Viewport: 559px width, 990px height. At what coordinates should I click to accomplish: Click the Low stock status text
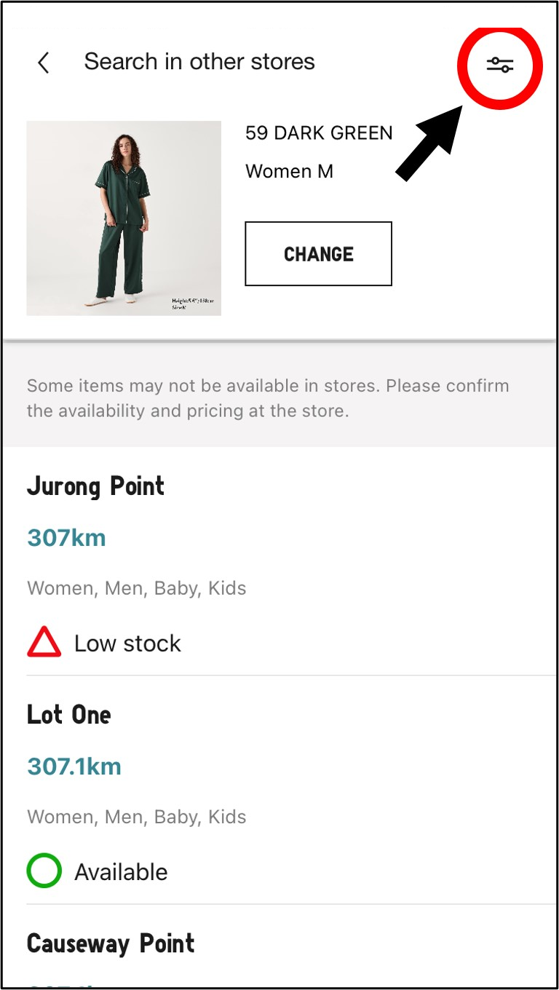click(x=127, y=643)
